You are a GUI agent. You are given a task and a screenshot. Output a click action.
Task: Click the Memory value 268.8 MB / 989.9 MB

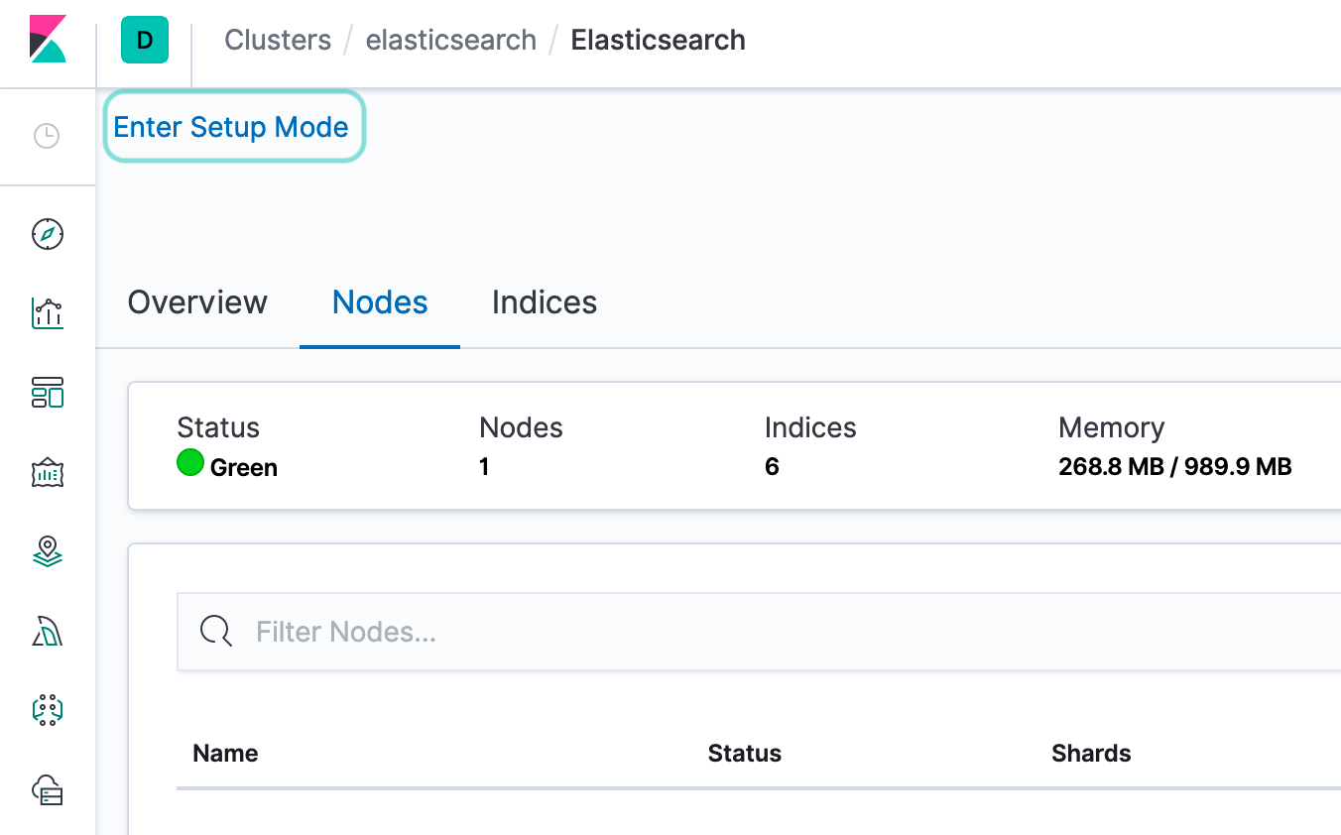(1175, 467)
